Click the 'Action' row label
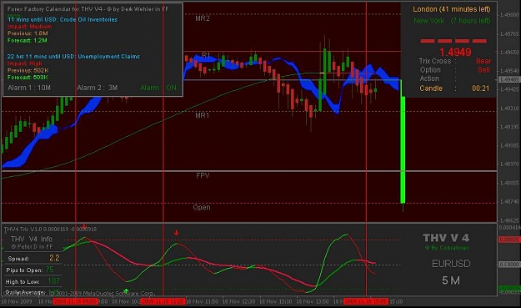This screenshot has width=521, height=308. [x=429, y=78]
